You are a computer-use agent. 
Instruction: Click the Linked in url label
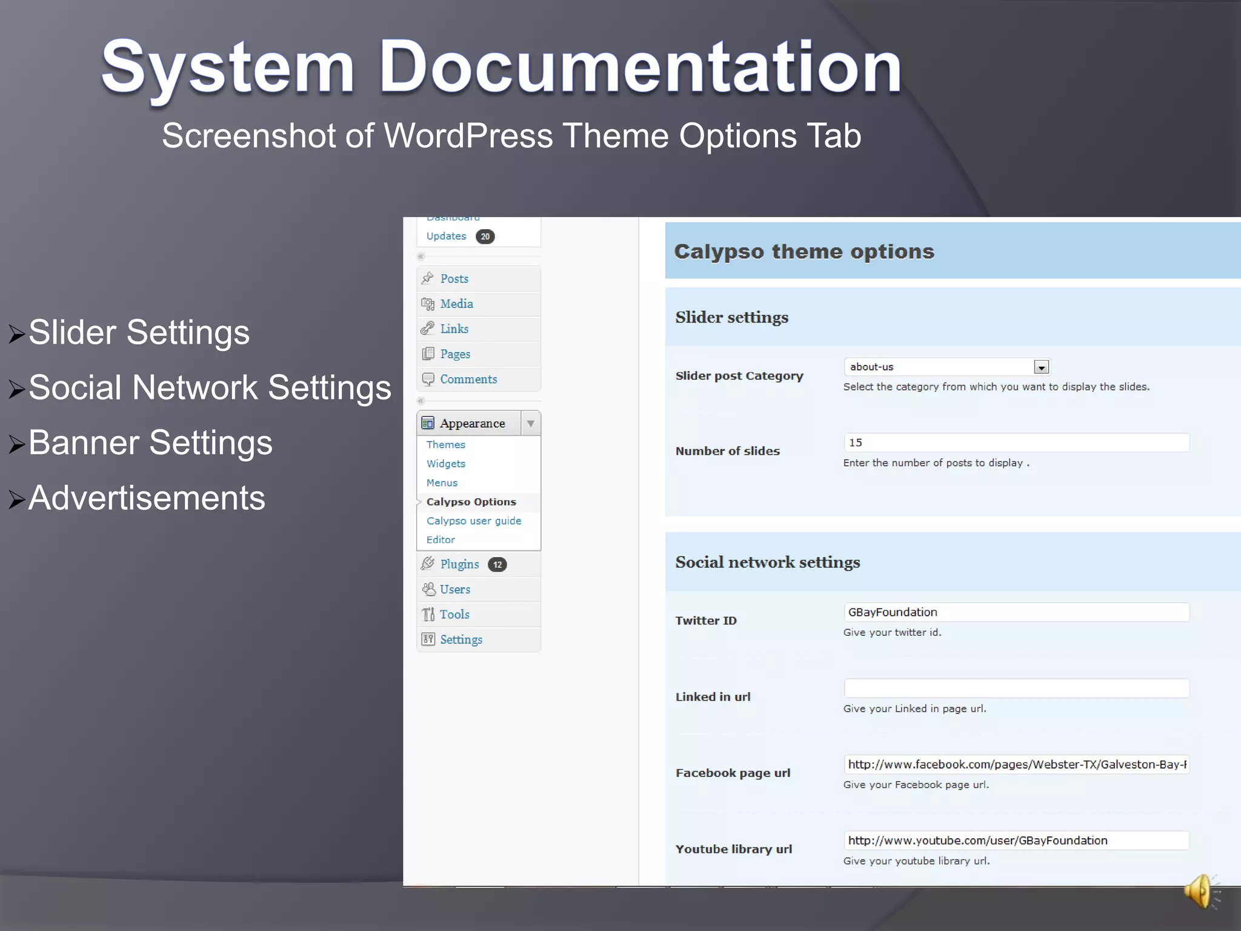713,697
